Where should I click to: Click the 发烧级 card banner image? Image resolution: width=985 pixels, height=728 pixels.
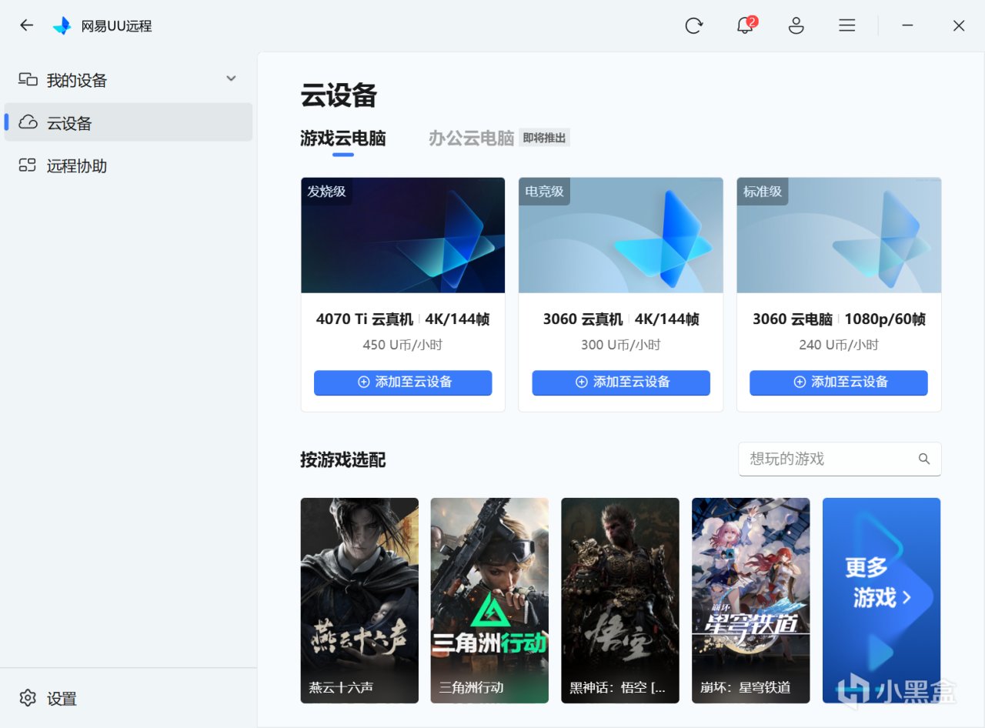pos(403,235)
